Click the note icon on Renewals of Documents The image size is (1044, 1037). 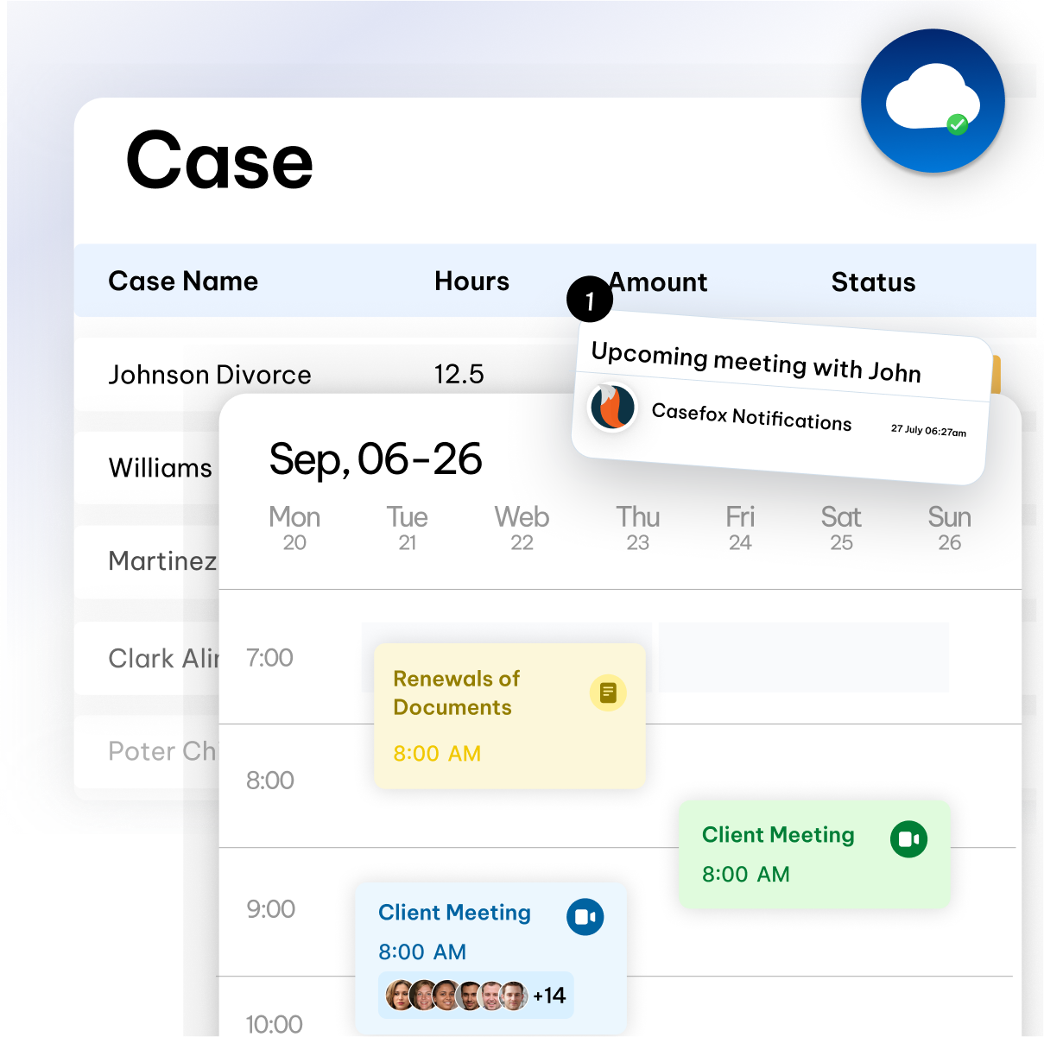click(608, 692)
